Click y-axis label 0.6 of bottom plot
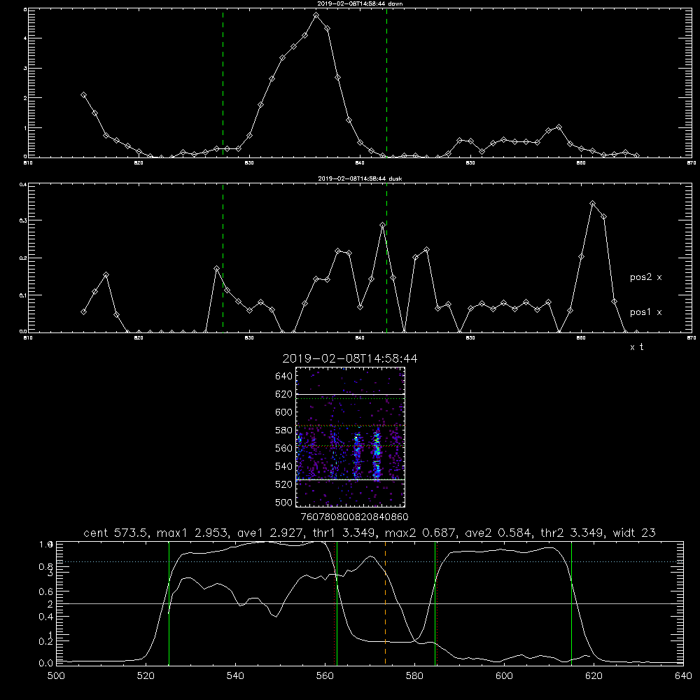This screenshot has width=700, height=700. 45,591
